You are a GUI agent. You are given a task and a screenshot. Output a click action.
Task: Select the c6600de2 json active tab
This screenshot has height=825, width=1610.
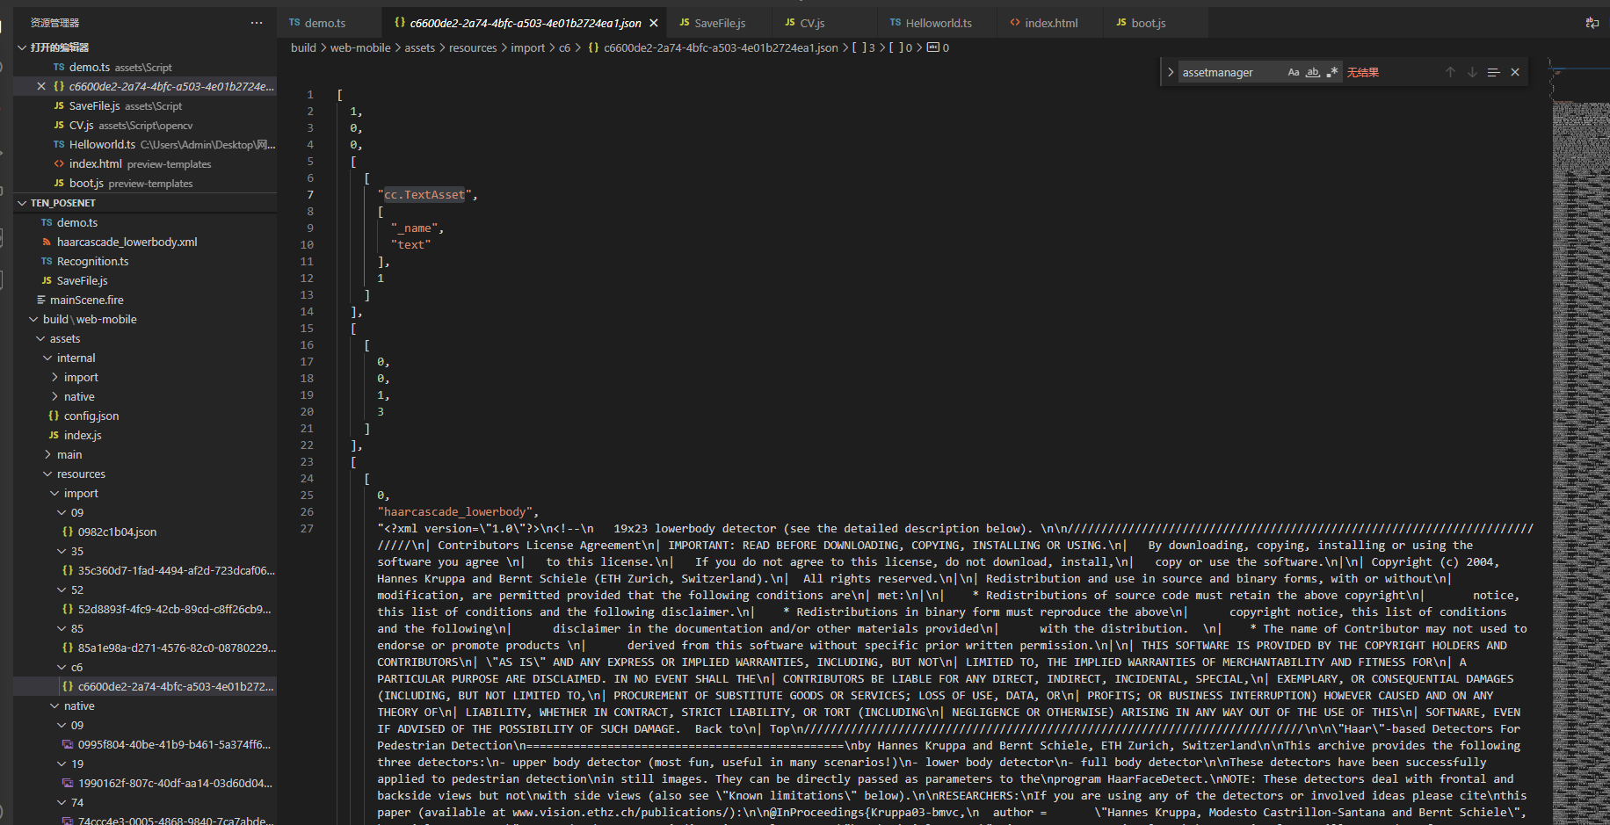(526, 23)
